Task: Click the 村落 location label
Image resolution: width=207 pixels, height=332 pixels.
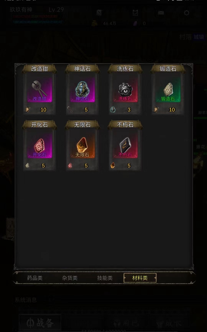Action: pos(185,37)
